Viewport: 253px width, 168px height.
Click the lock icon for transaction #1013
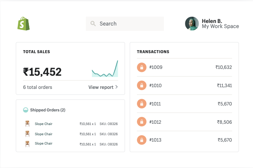click(x=142, y=140)
